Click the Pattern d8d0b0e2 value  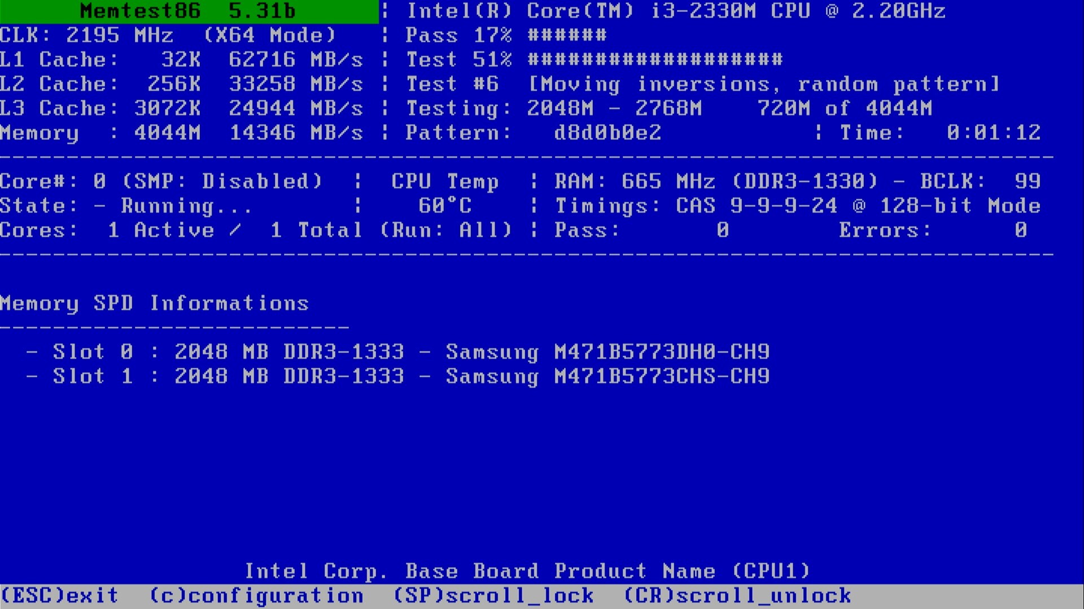tap(607, 133)
